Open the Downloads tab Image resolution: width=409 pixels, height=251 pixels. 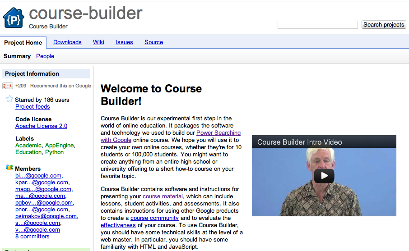[67, 42]
